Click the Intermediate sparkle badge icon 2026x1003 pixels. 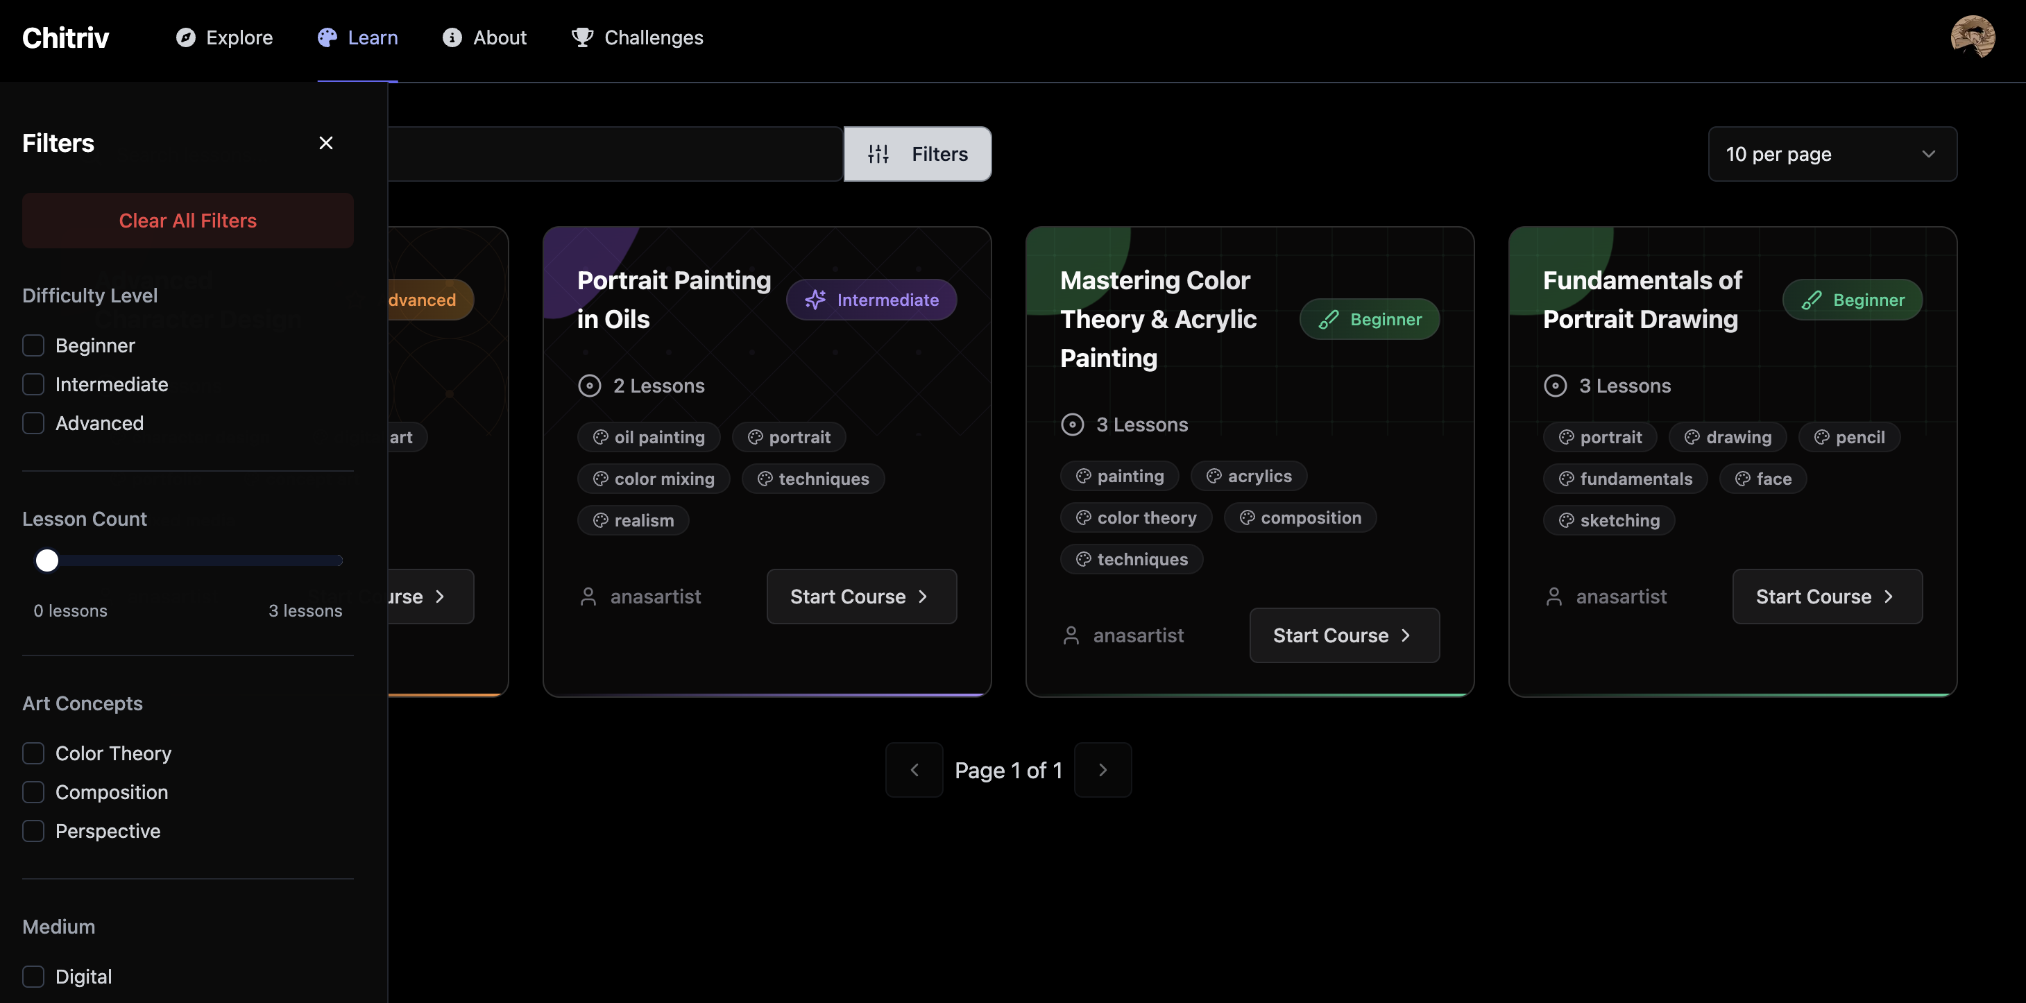(x=815, y=300)
